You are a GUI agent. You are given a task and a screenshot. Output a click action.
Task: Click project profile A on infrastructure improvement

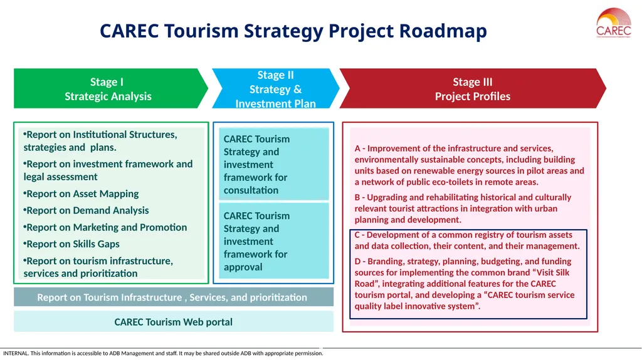click(x=469, y=165)
